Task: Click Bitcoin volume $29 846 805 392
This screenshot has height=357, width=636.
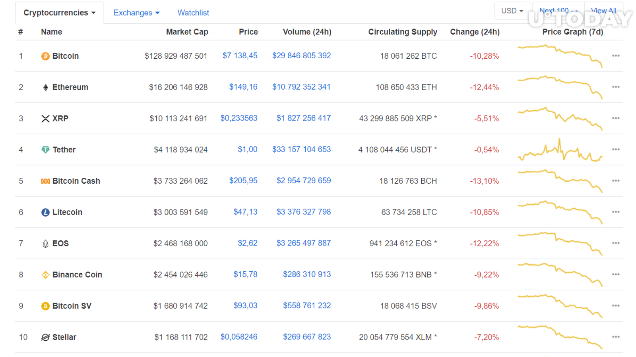Action: point(301,56)
